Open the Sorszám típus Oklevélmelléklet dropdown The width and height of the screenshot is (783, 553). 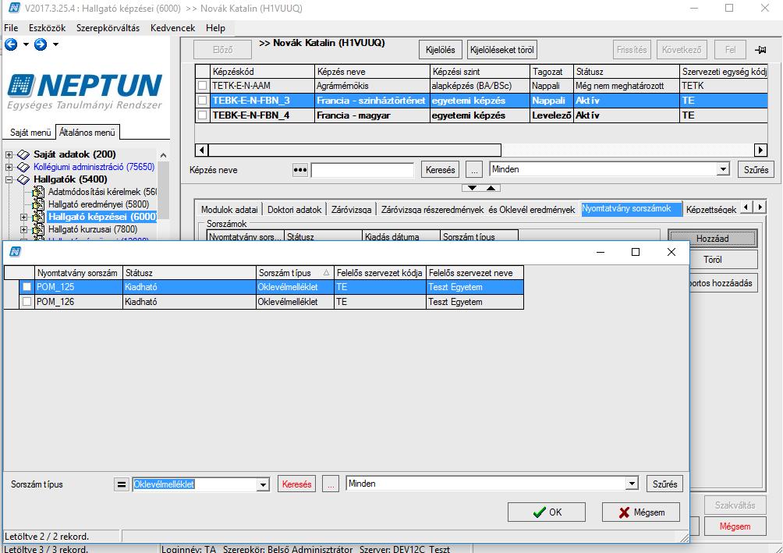[x=263, y=484]
